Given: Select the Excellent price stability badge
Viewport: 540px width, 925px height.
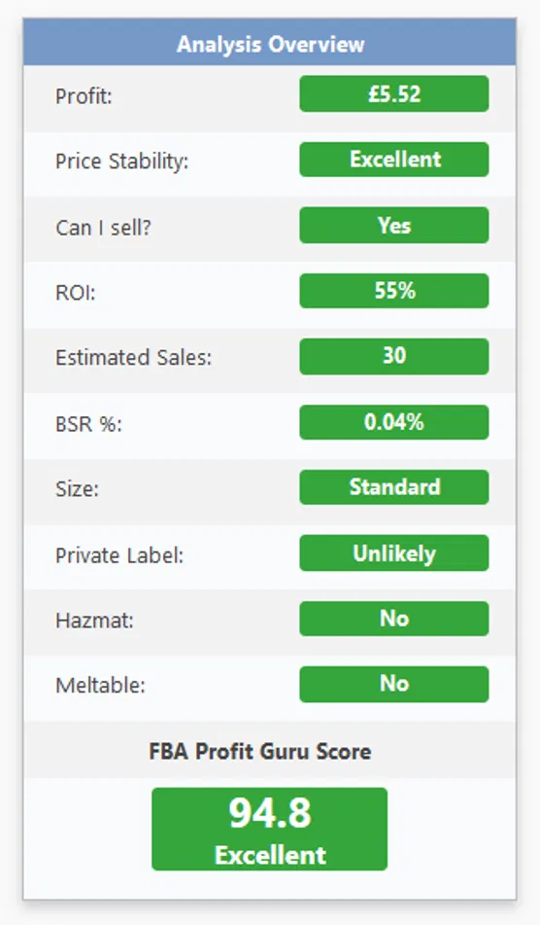Looking at the screenshot, I should tap(394, 160).
